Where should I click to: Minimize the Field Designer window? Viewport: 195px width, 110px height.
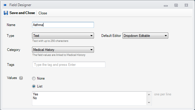166,6
